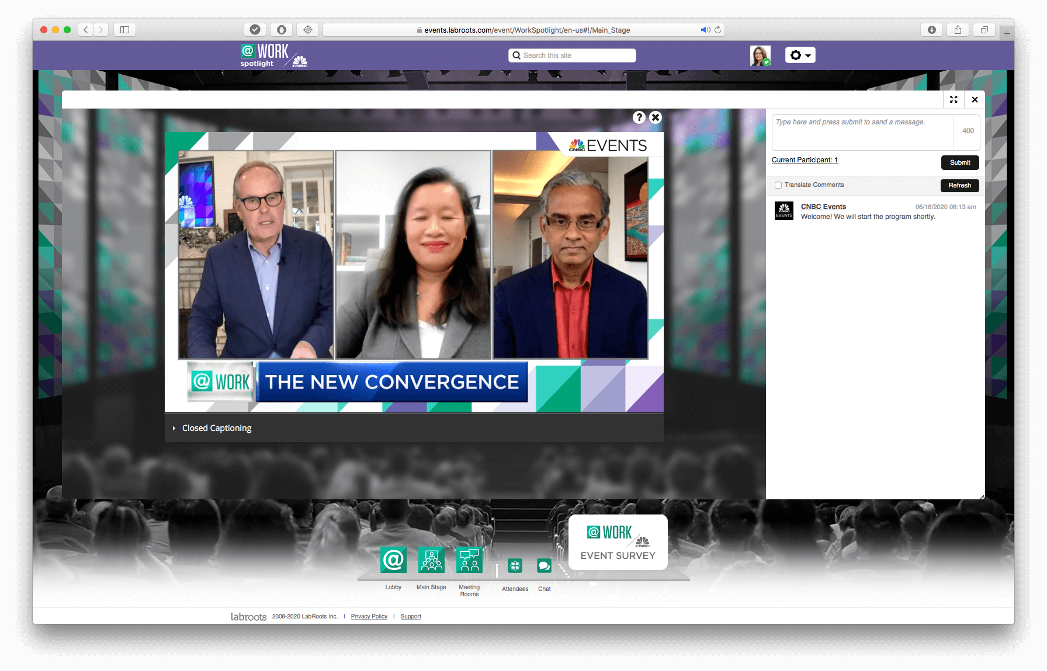Viewport: 1047px width, 671px height.
Task: Open the Chat icon in navigation bar
Action: click(544, 565)
